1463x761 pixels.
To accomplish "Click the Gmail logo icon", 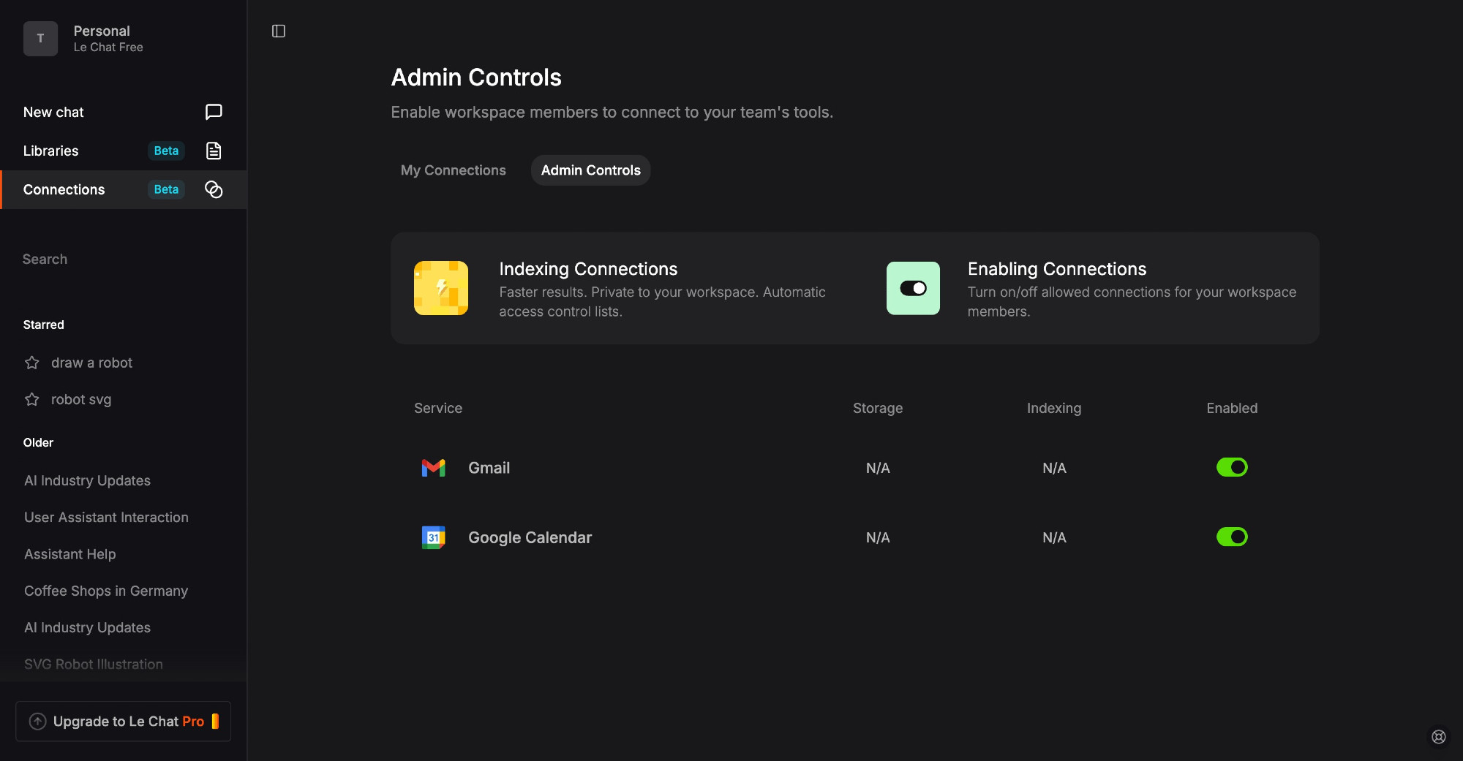I will point(434,468).
